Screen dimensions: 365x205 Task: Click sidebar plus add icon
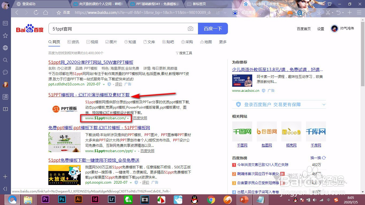[5, 177]
